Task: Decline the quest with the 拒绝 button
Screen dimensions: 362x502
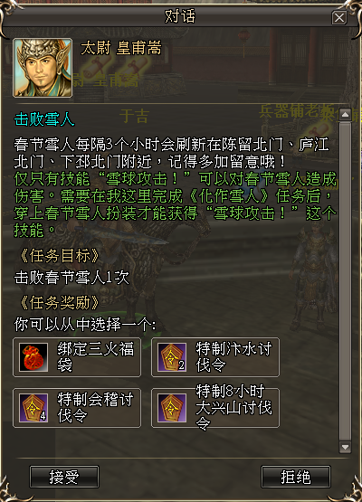Action: (296, 477)
